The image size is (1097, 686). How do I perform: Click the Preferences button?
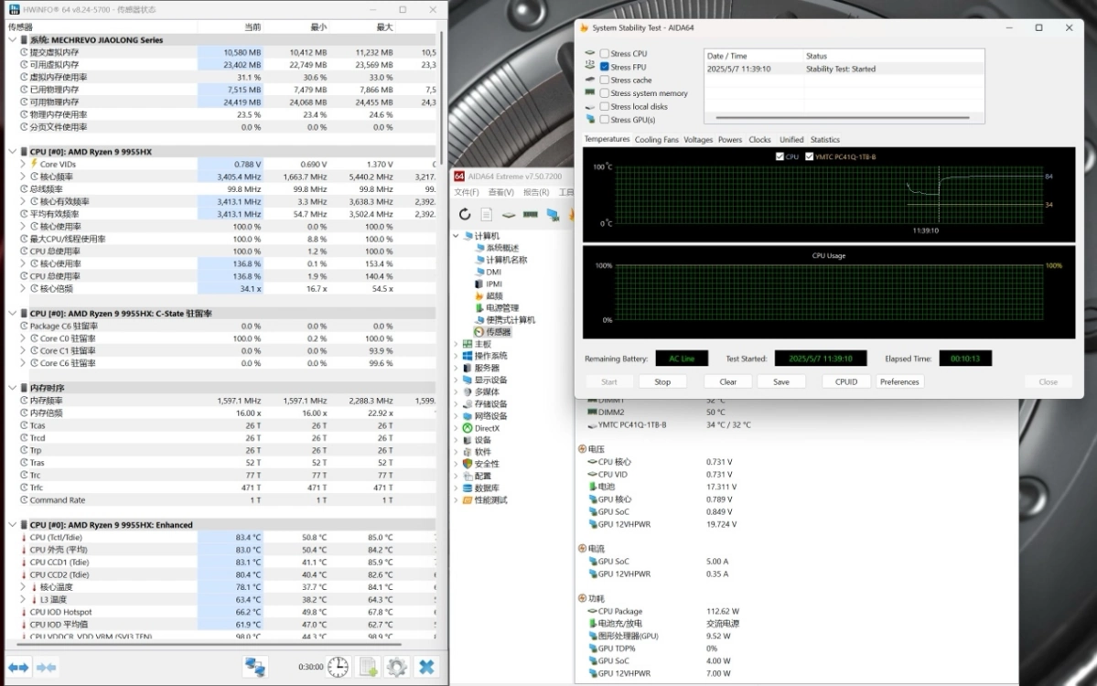click(899, 381)
